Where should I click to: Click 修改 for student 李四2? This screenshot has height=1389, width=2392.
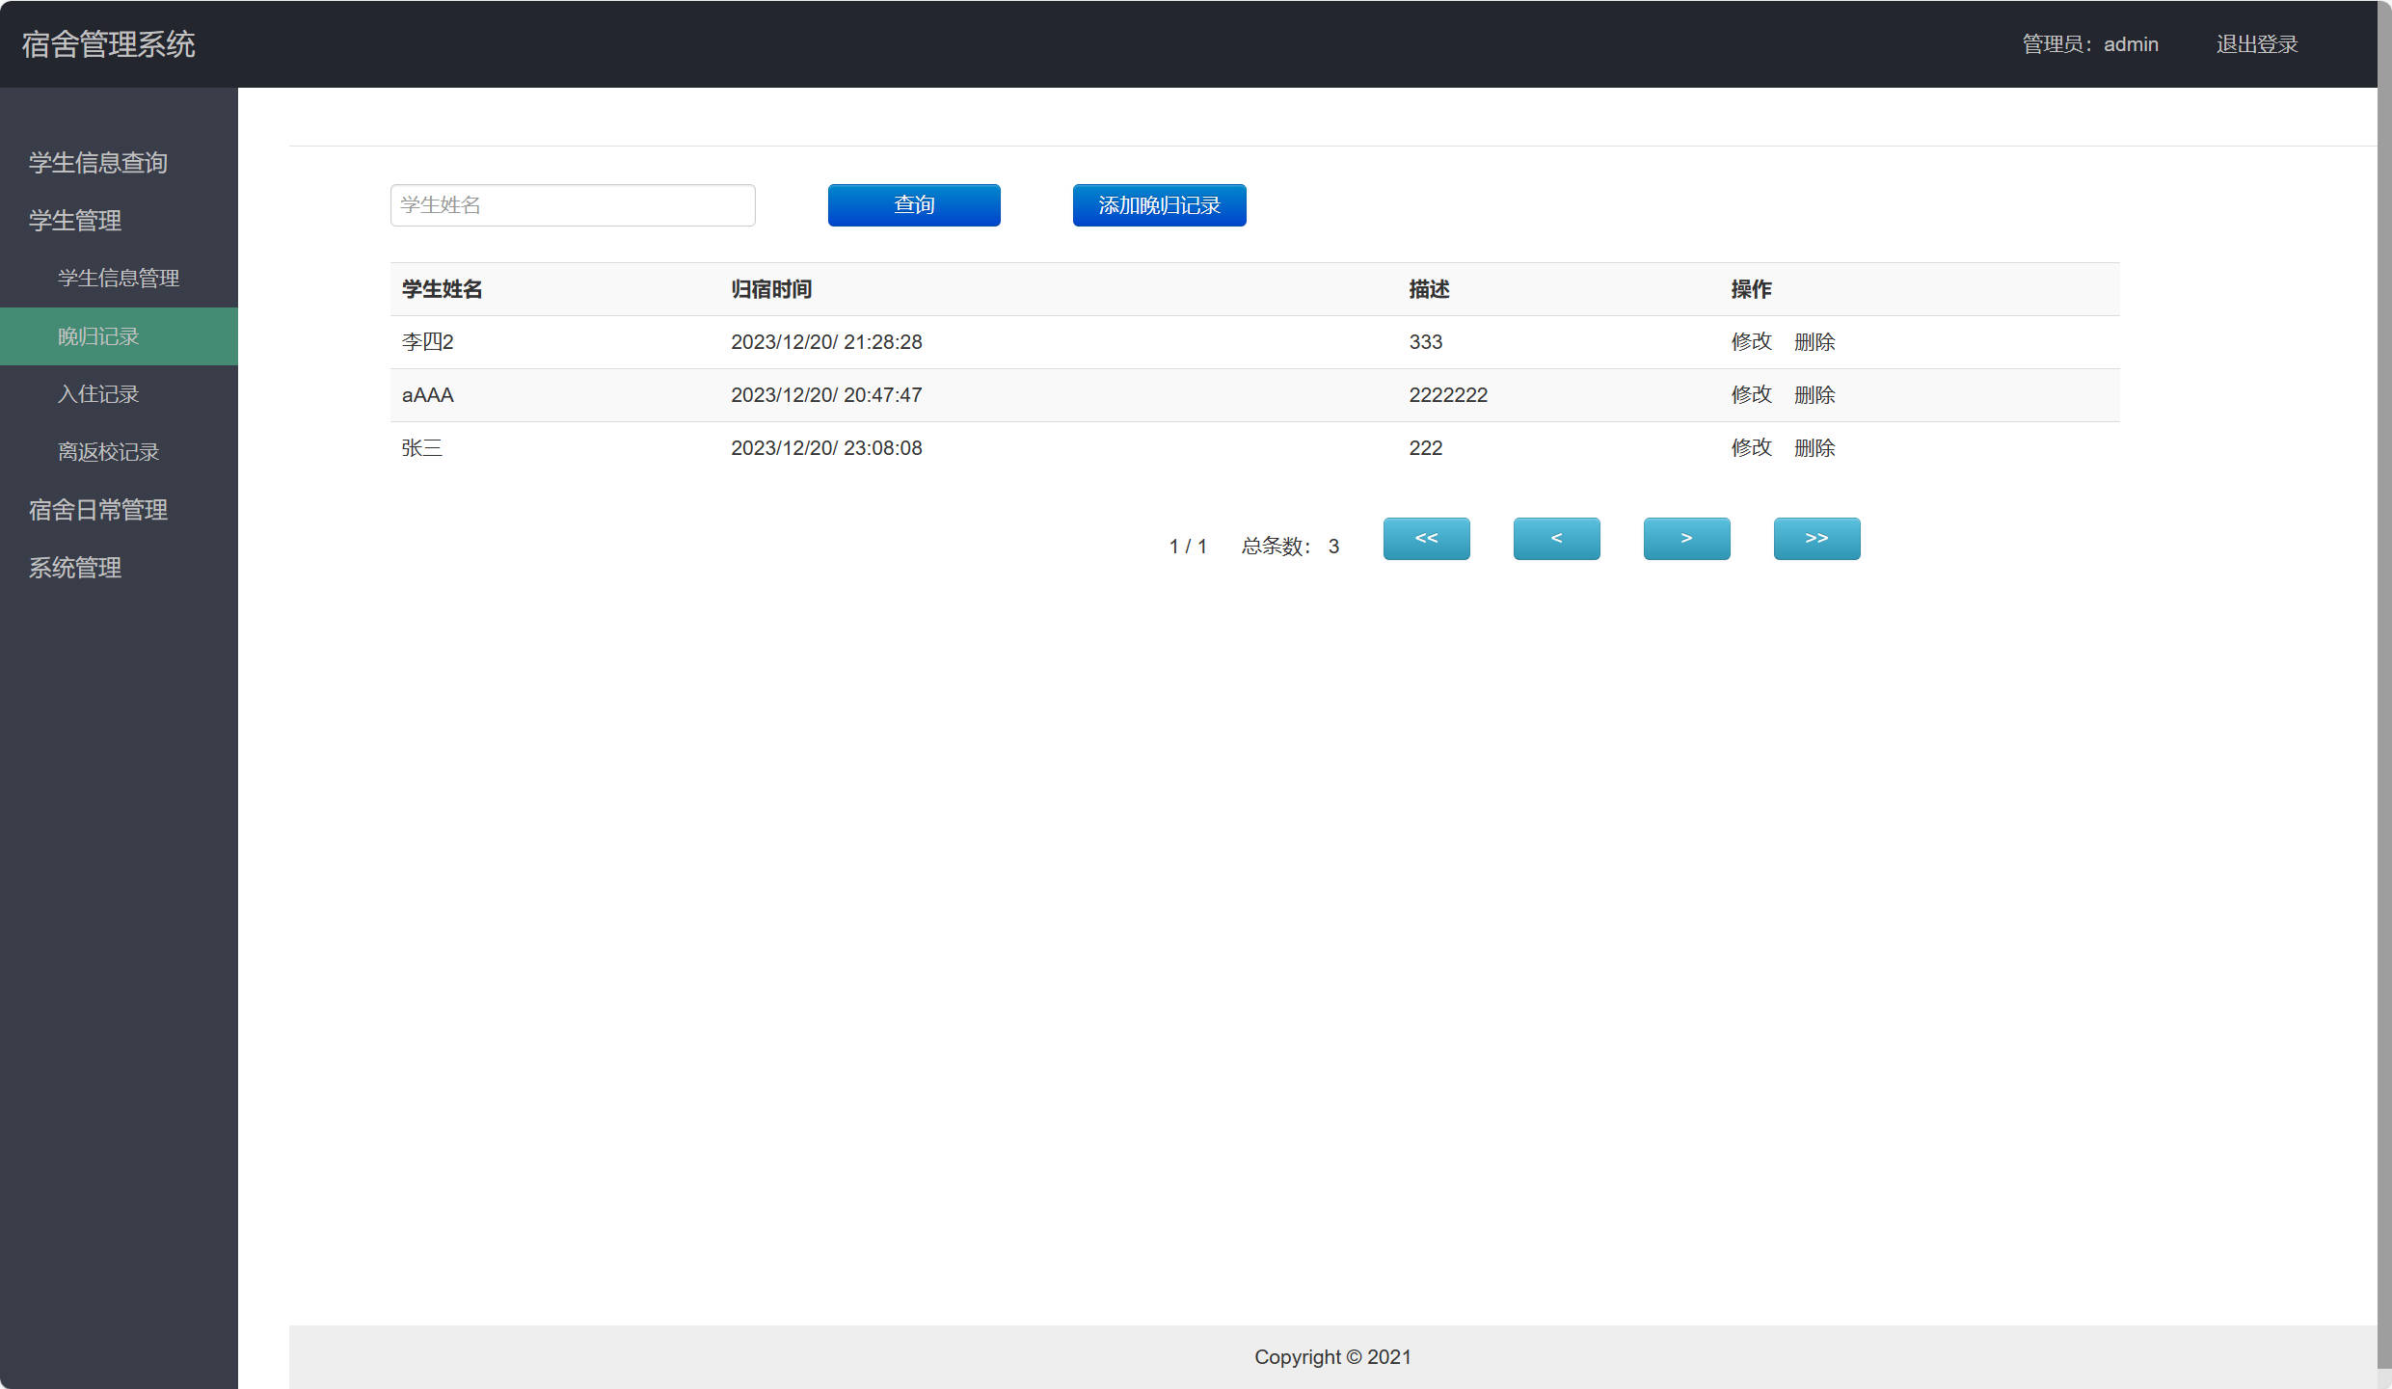coord(1751,342)
